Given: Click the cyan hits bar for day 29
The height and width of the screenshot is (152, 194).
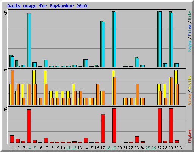Looking at the screenshot, I should (x=172, y=40).
